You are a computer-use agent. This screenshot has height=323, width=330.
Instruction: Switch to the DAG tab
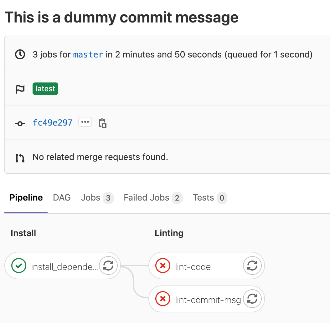pyautogui.click(x=62, y=198)
